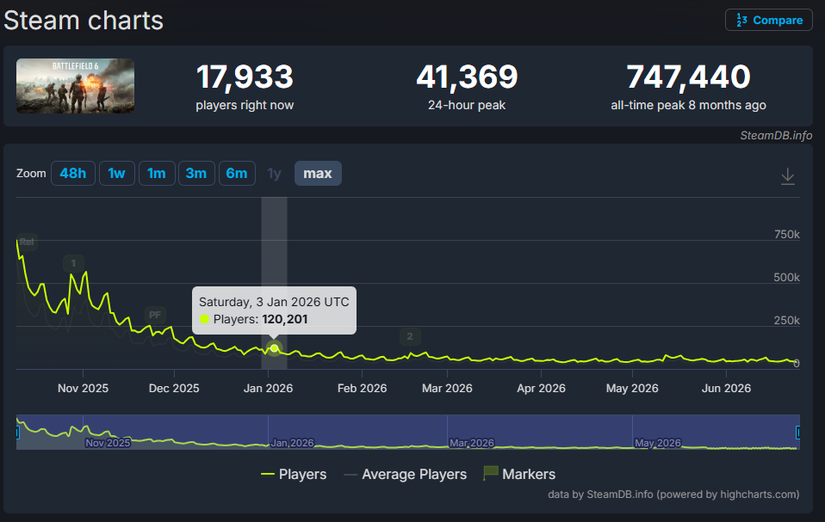
Task: Click the Jun 2026 x-axis label
Action: tap(726, 388)
